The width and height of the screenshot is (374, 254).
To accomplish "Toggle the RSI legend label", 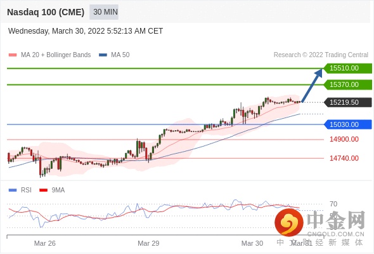I will pyautogui.click(x=26, y=190).
